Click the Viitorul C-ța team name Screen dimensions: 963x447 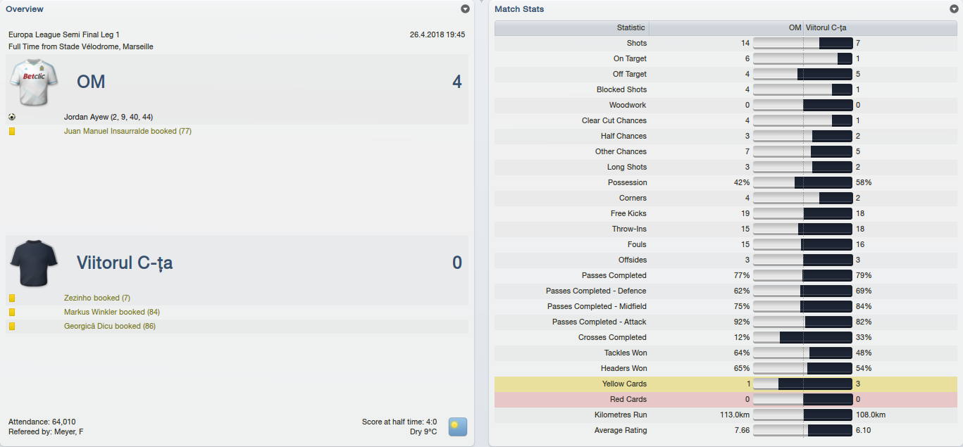125,263
